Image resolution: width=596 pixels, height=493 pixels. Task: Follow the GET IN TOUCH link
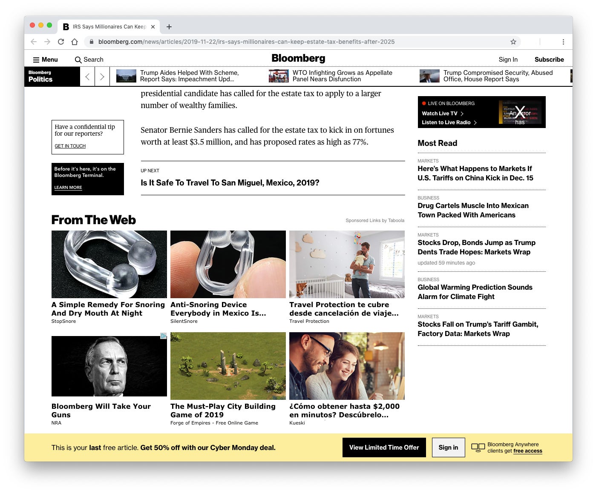coord(70,146)
